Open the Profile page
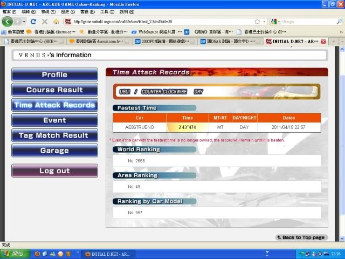Viewport: 345px width, 259px height. [54, 74]
